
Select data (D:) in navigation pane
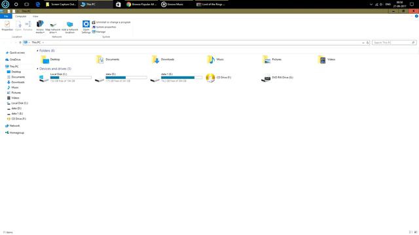pyautogui.click(x=14, y=108)
